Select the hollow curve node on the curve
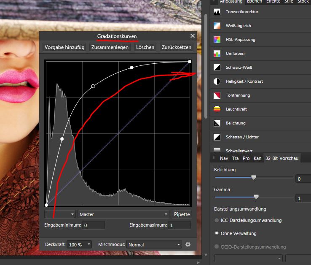The width and height of the screenshot is (311, 265). pos(93,86)
